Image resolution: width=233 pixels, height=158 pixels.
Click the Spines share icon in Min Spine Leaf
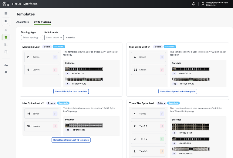coord(55,57)
